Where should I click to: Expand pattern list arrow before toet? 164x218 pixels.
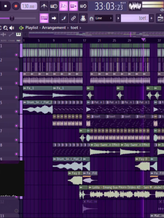pos(118,18)
